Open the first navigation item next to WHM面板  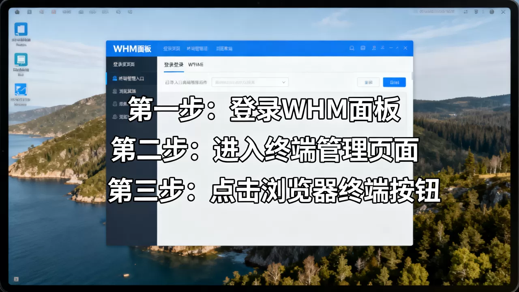click(172, 49)
